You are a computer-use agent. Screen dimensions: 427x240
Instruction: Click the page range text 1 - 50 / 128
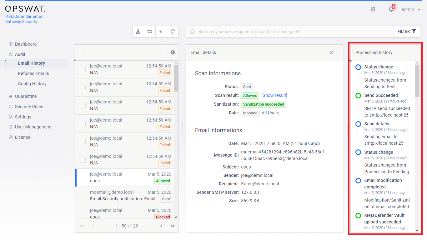(x=127, y=226)
